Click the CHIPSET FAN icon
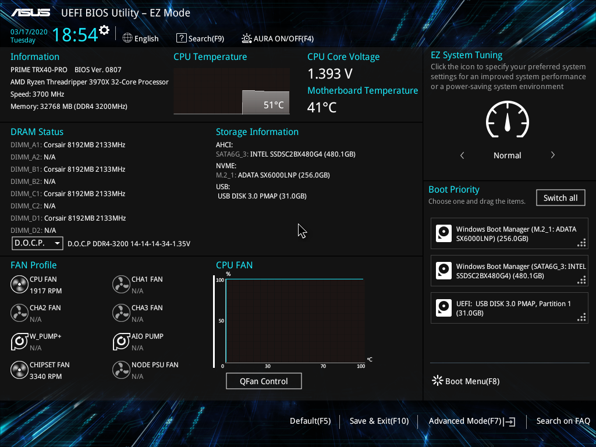596x447 pixels. click(19, 370)
